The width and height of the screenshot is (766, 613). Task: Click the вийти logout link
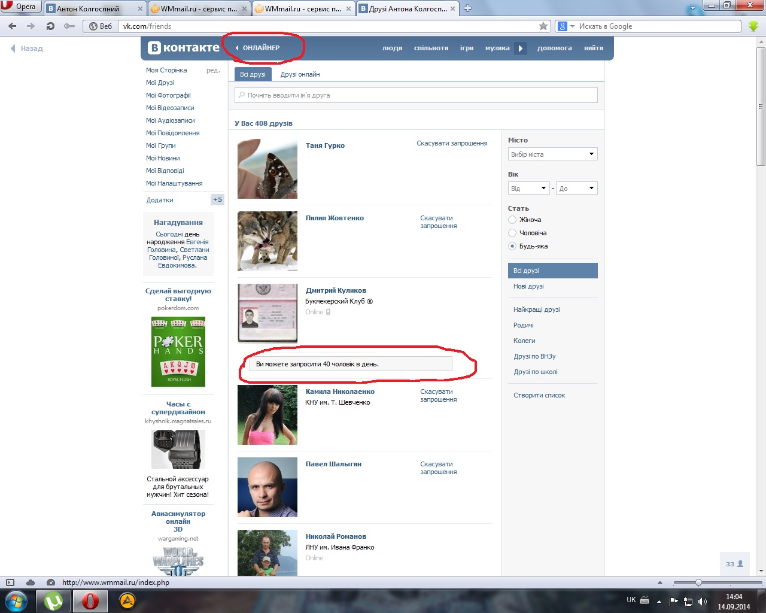594,48
